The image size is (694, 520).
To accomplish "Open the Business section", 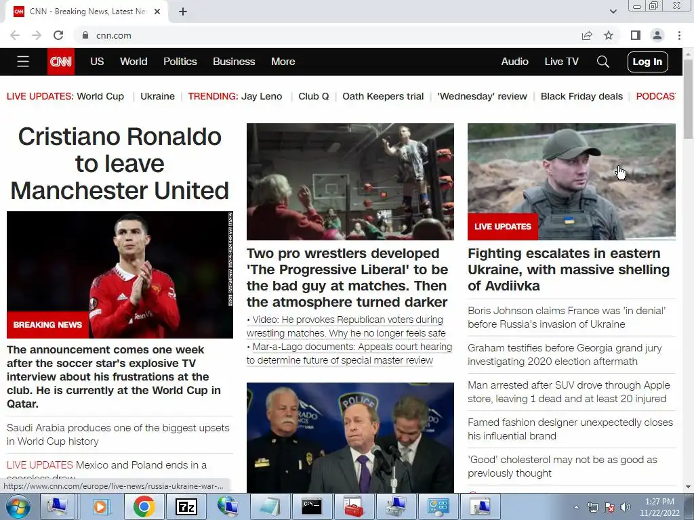I will (x=234, y=62).
